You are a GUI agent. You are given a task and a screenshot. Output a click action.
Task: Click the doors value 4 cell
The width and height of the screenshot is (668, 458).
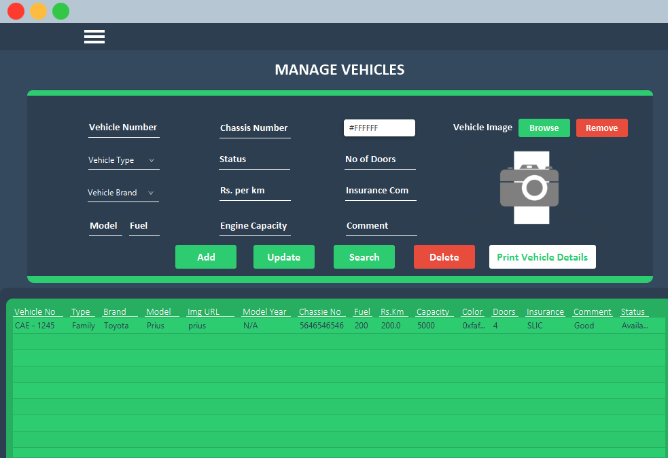495,325
